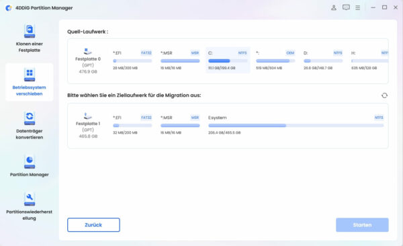Click the D: partition usage bar
This screenshot has width=403, height=246.
coord(323,61)
